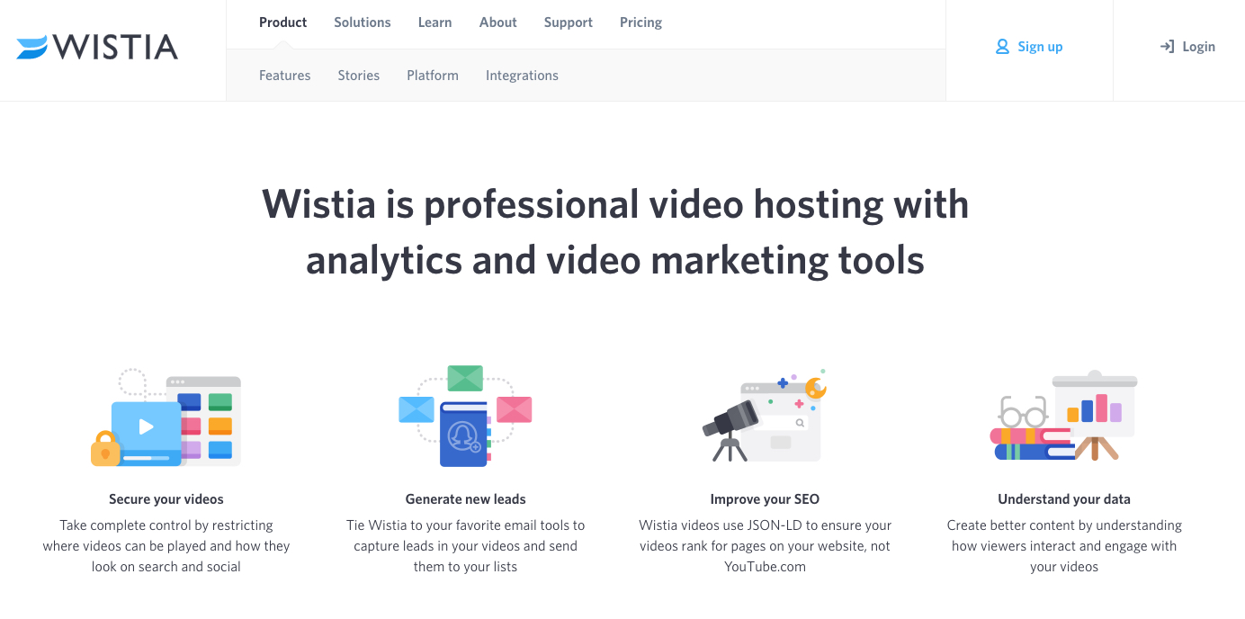This screenshot has width=1245, height=619.
Task: Click the bar chart in the Understand your data illustration
Action: 1094,409
